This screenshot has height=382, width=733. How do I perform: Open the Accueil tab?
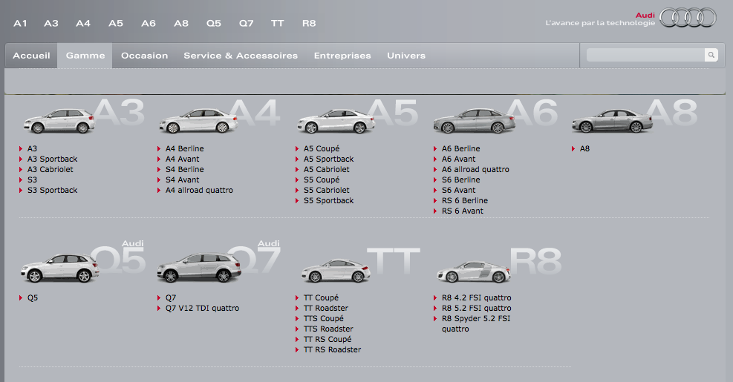coord(31,56)
